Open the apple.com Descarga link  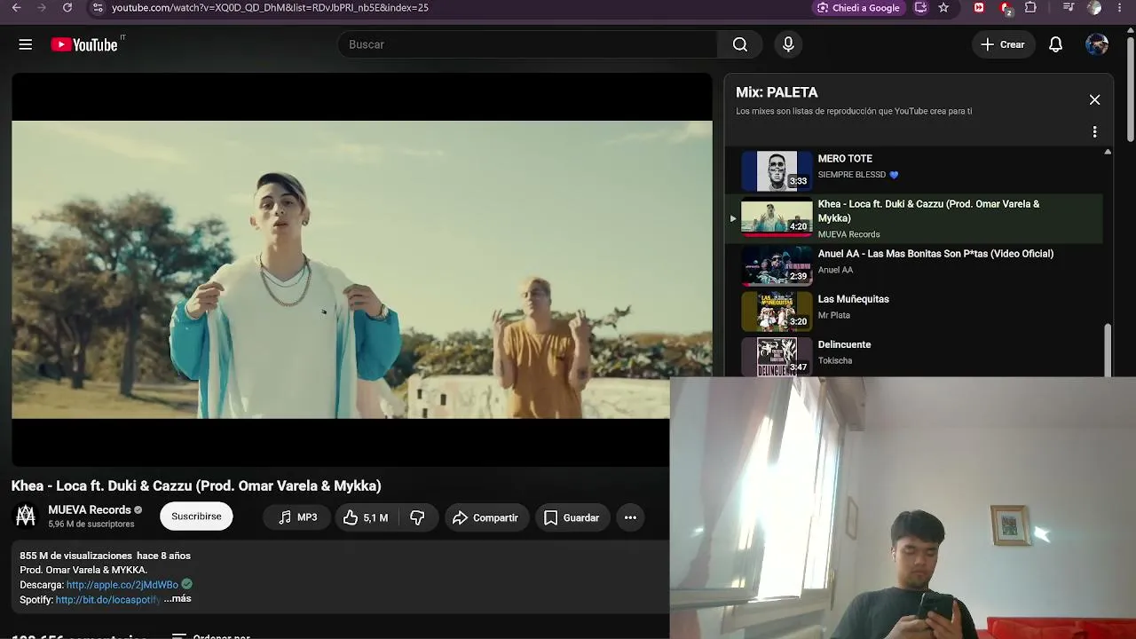(x=122, y=585)
